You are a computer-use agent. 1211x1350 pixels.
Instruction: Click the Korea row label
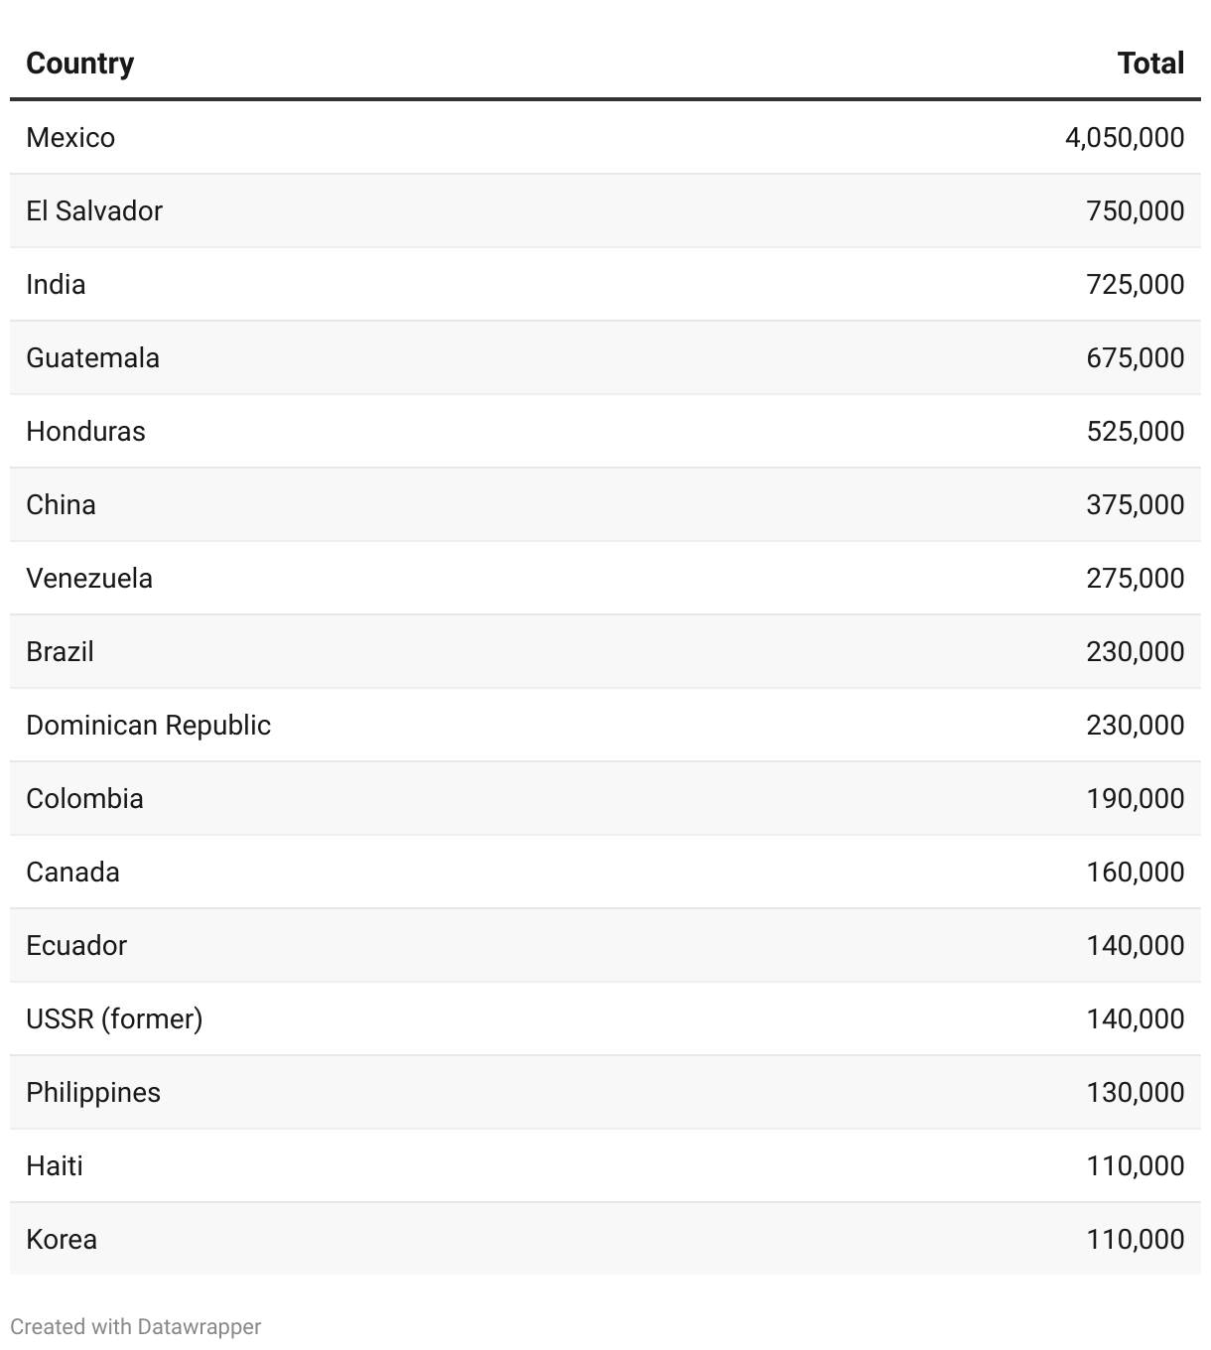62,1239
